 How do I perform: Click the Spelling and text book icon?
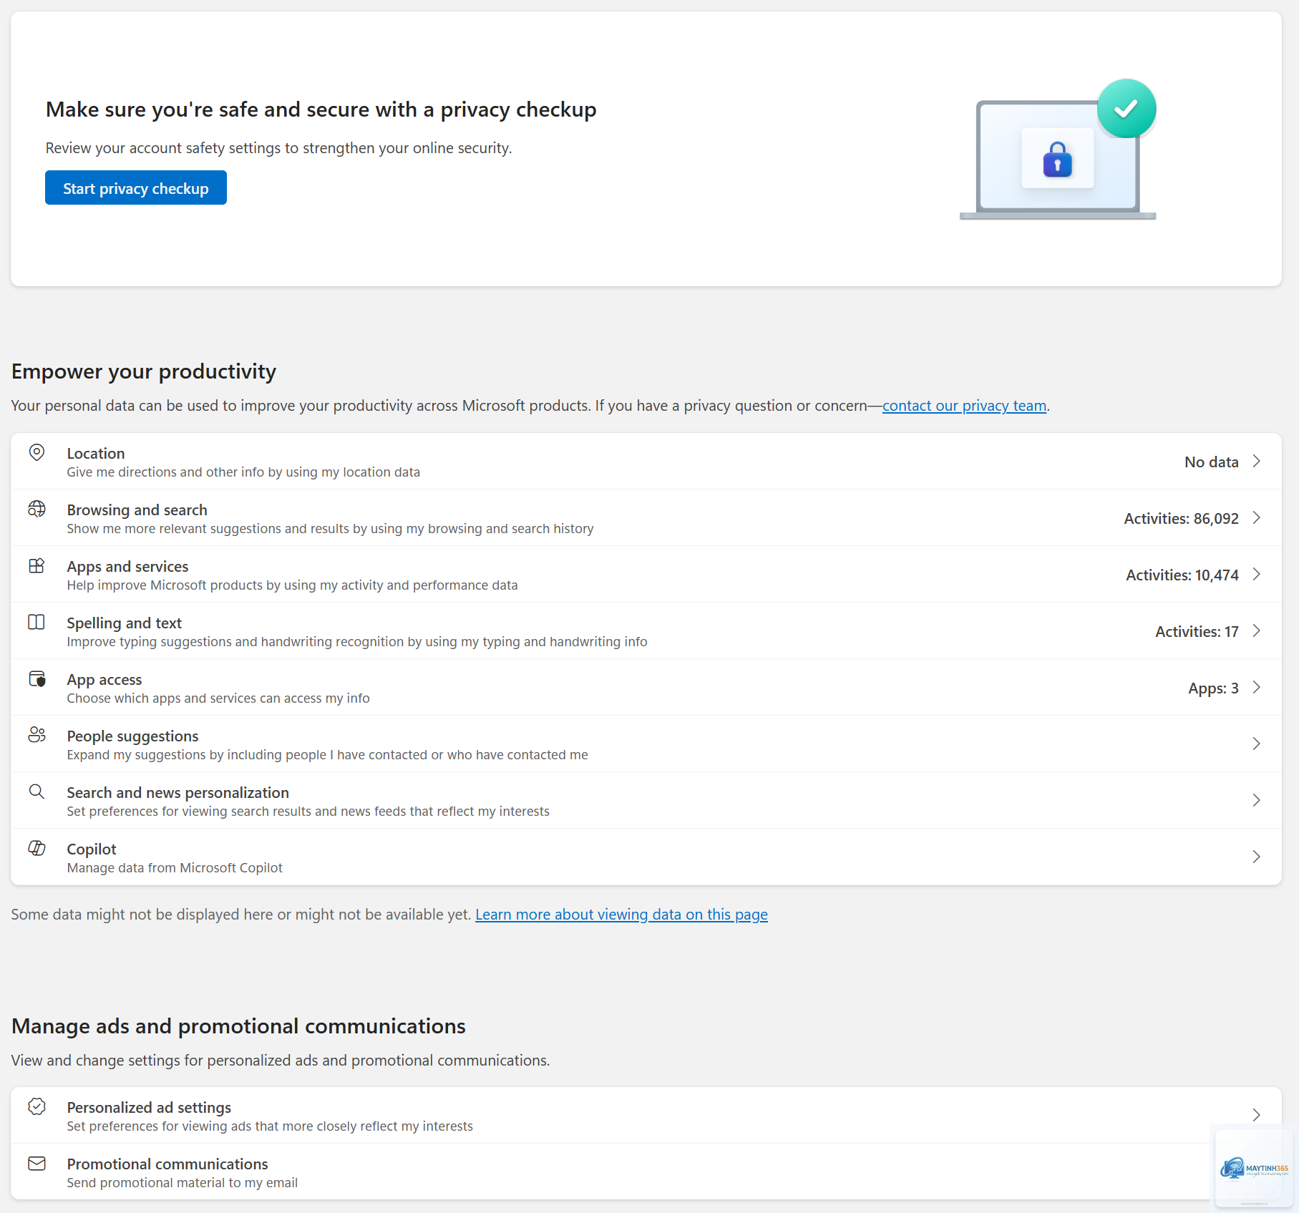[x=37, y=622]
